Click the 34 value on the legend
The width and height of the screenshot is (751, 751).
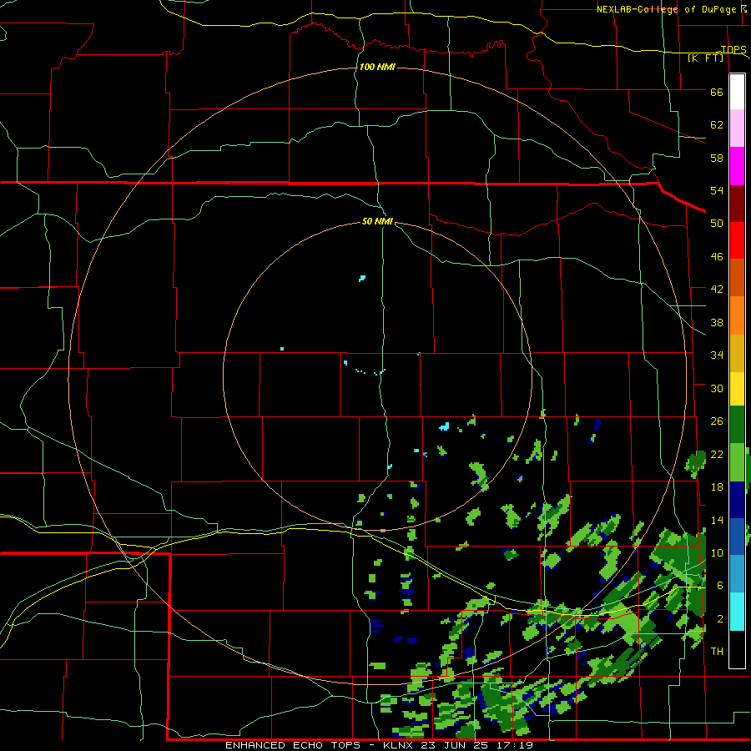click(717, 355)
